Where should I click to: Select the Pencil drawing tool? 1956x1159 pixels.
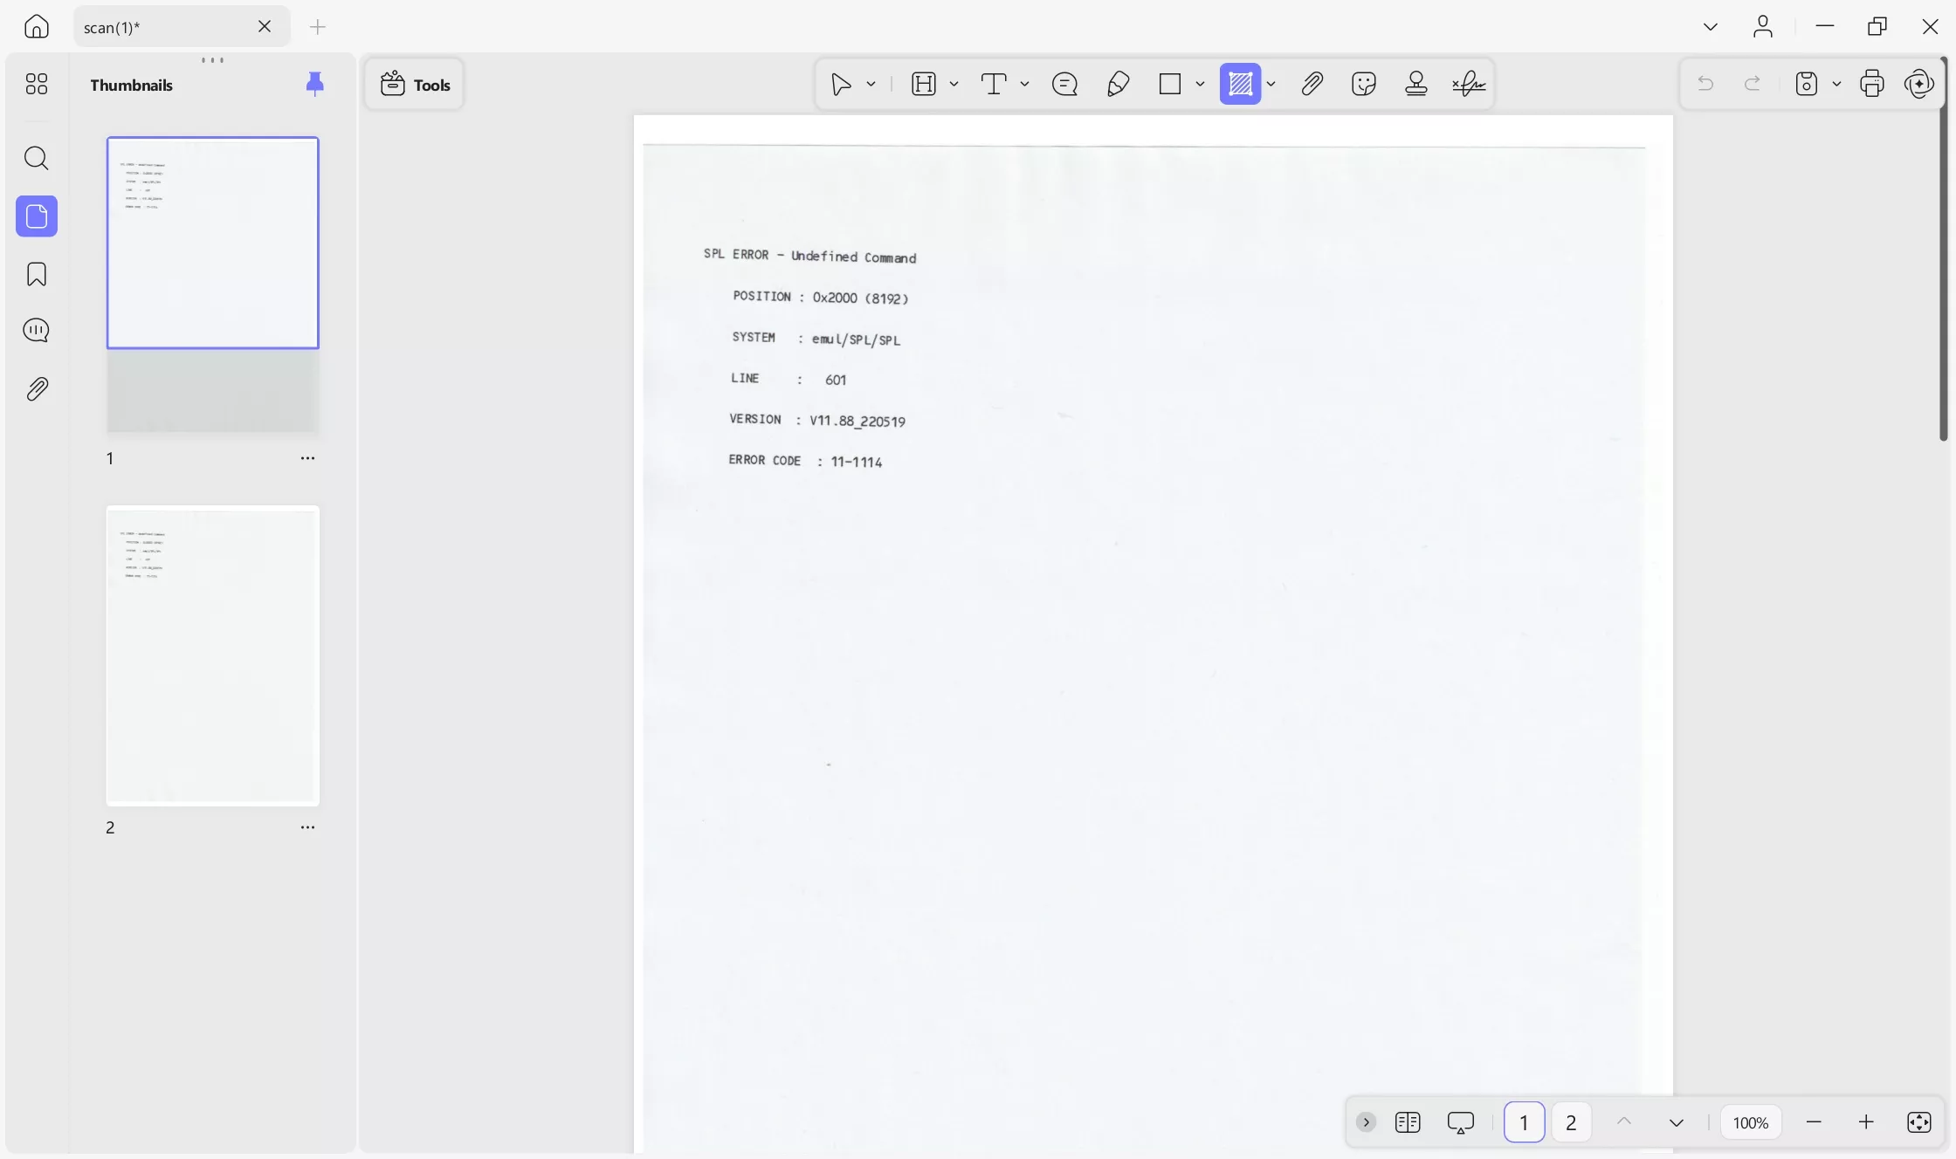(x=1118, y=84)
